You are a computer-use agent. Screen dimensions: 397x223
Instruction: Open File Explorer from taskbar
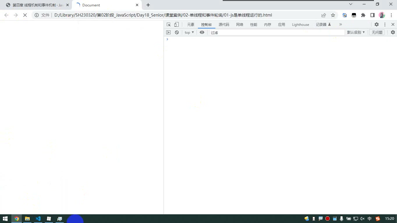click(27, 219)
